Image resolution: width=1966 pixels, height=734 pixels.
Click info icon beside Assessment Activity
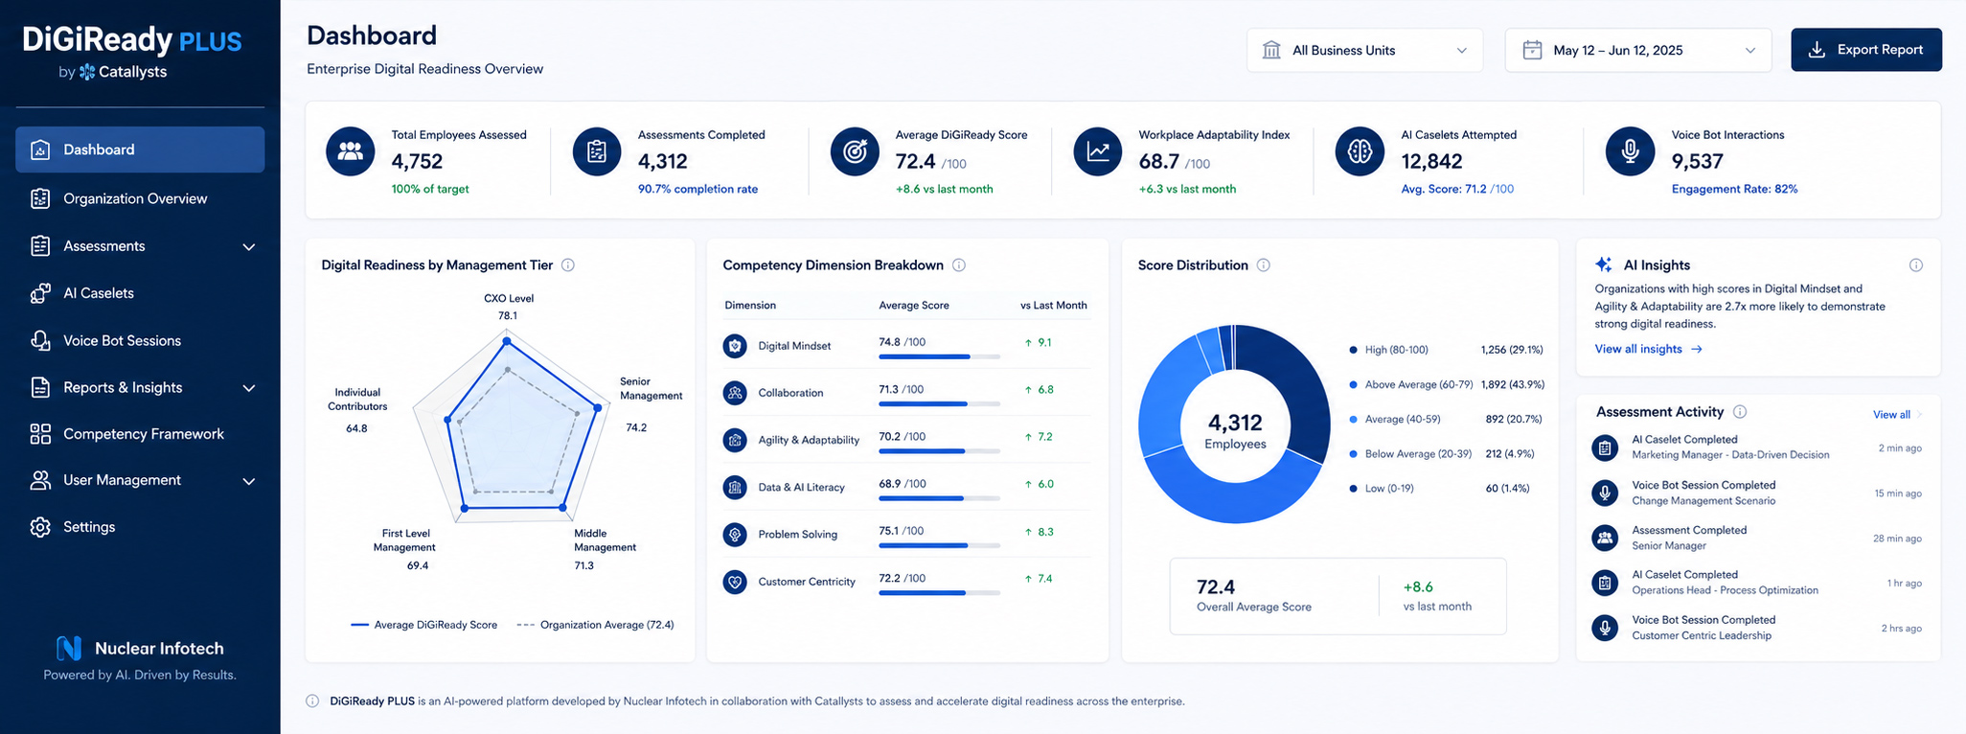pos(1740,412)
